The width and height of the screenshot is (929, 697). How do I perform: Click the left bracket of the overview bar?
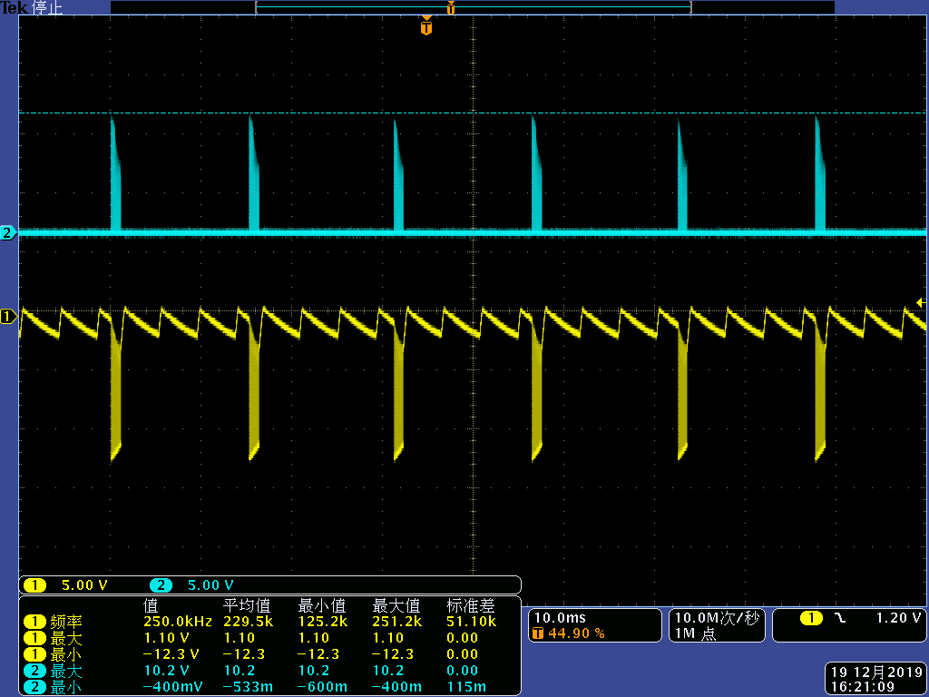[257, 7]
